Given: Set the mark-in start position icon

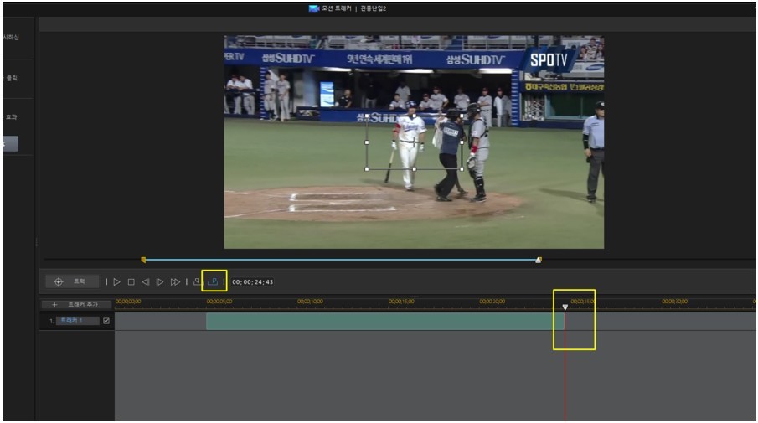Looking at the screenshot, I should click(197, 282).
